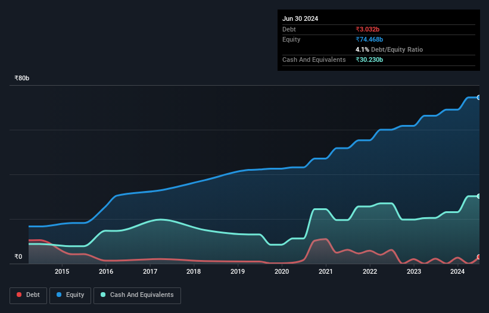Click the Equity label in tooltip
The width and height of the screenshot is (489, 313).
[291, 39]
